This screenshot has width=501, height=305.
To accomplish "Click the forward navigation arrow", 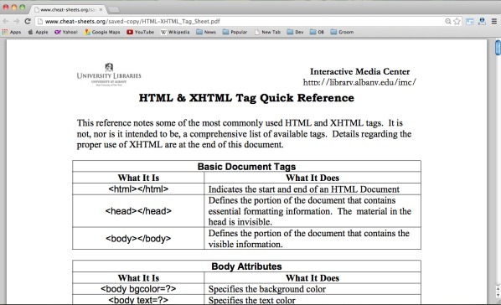I will (x=16, y=22).
